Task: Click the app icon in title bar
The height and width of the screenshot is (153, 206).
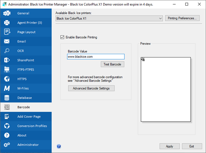Action: [x=5, y=4]
